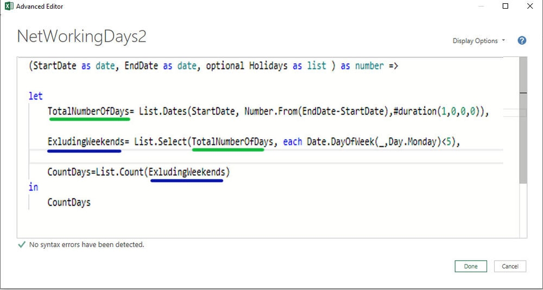
Task: Click the Excel icon in title bar
Action: (9, 6)
